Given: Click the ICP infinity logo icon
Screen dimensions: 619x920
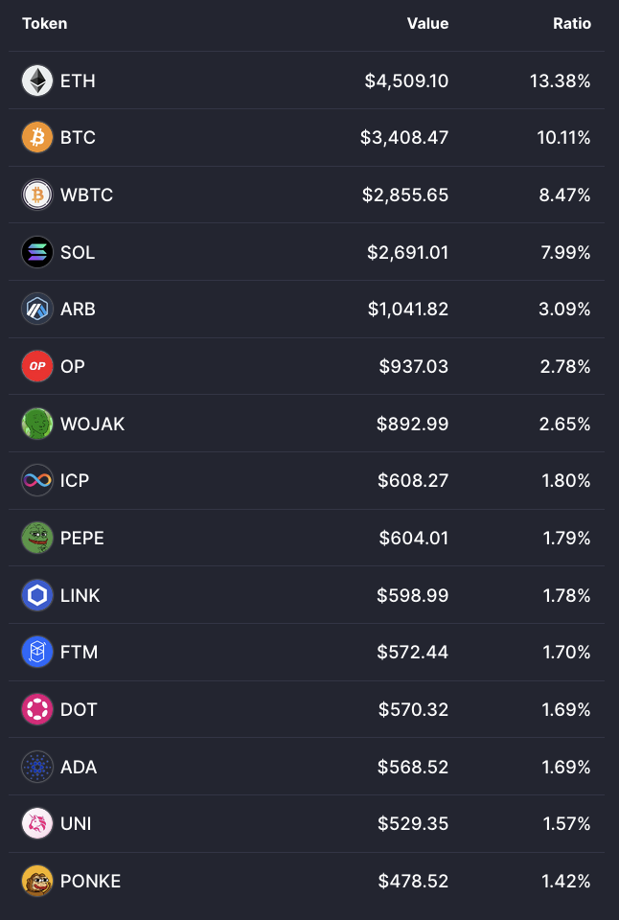Looking at the screenshot, I should 37,480.
